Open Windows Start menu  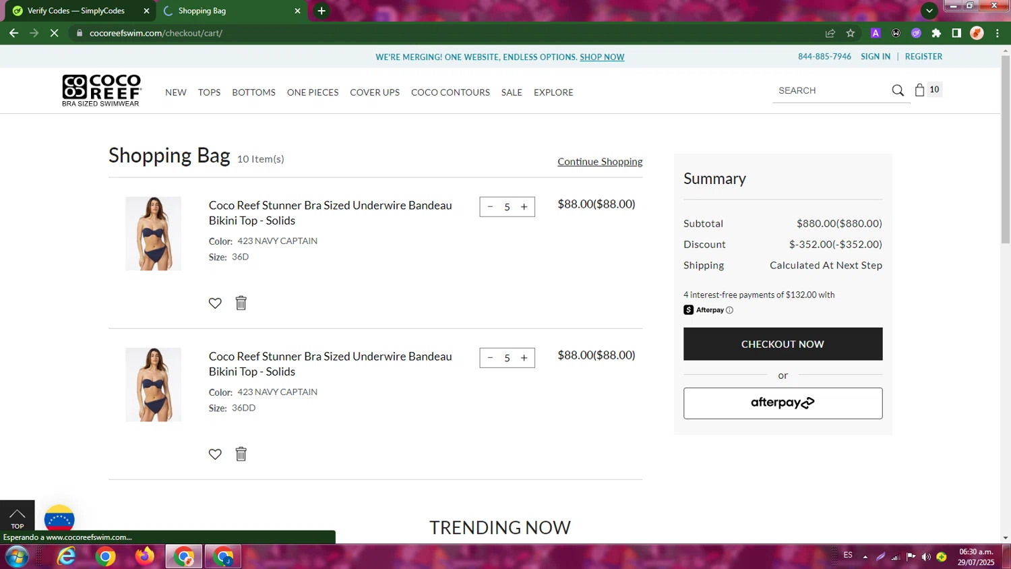coord(16,557)
